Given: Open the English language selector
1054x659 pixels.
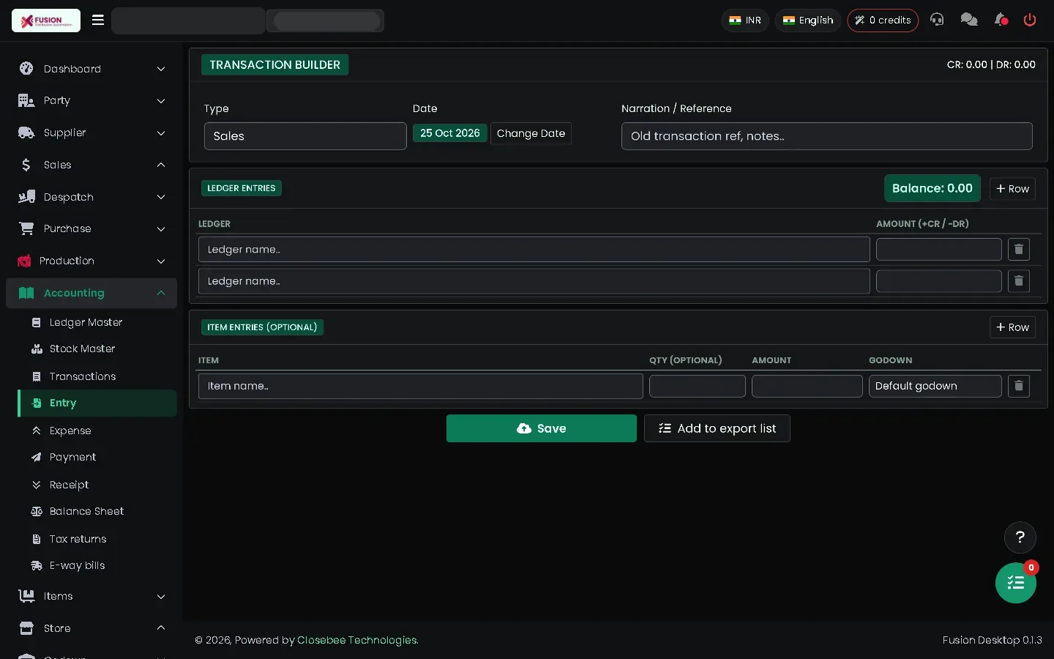Looking at the screenshot, I should pyautogui.click(x=808, y=21).
